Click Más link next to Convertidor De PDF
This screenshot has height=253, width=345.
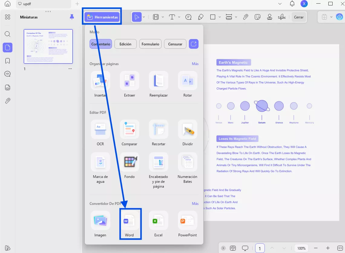click(195, 204)
